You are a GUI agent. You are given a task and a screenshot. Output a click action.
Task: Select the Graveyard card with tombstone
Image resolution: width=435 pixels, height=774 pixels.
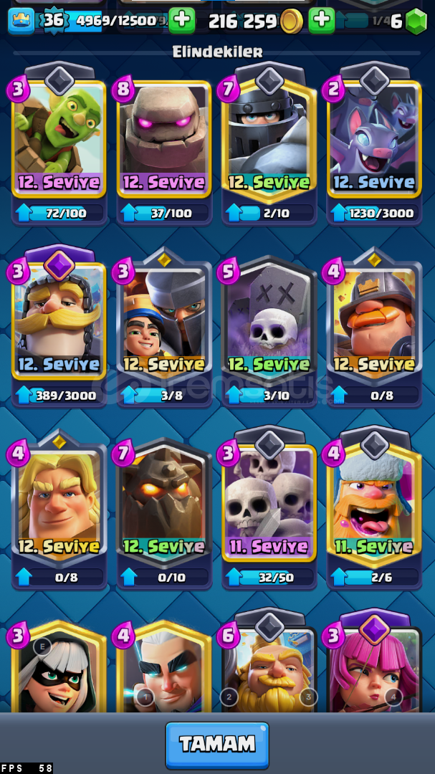[269, 321]
